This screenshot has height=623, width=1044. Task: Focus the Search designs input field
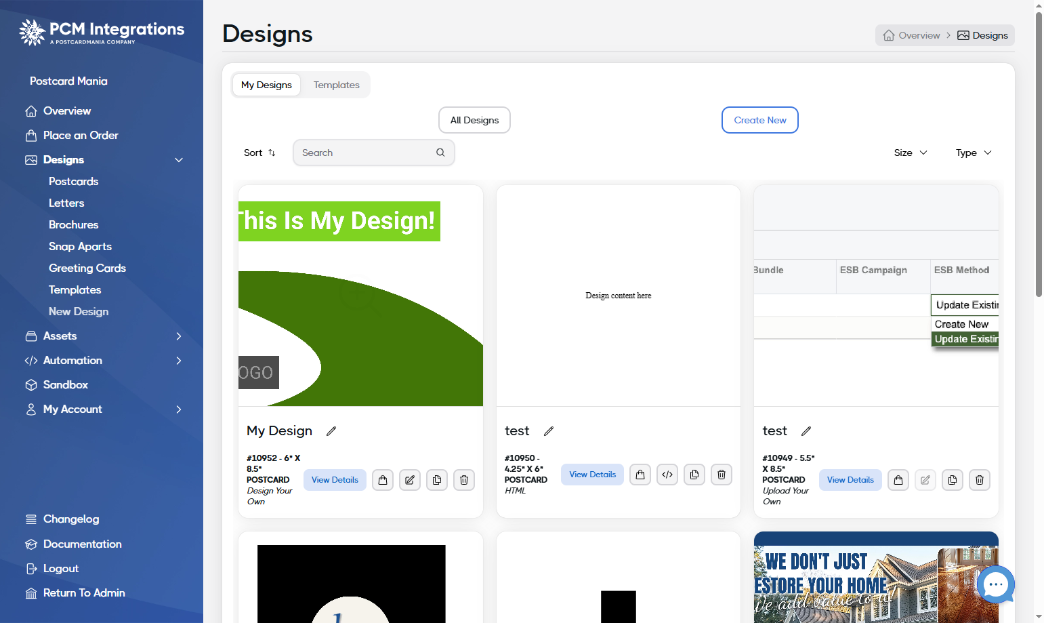[374, 153]
